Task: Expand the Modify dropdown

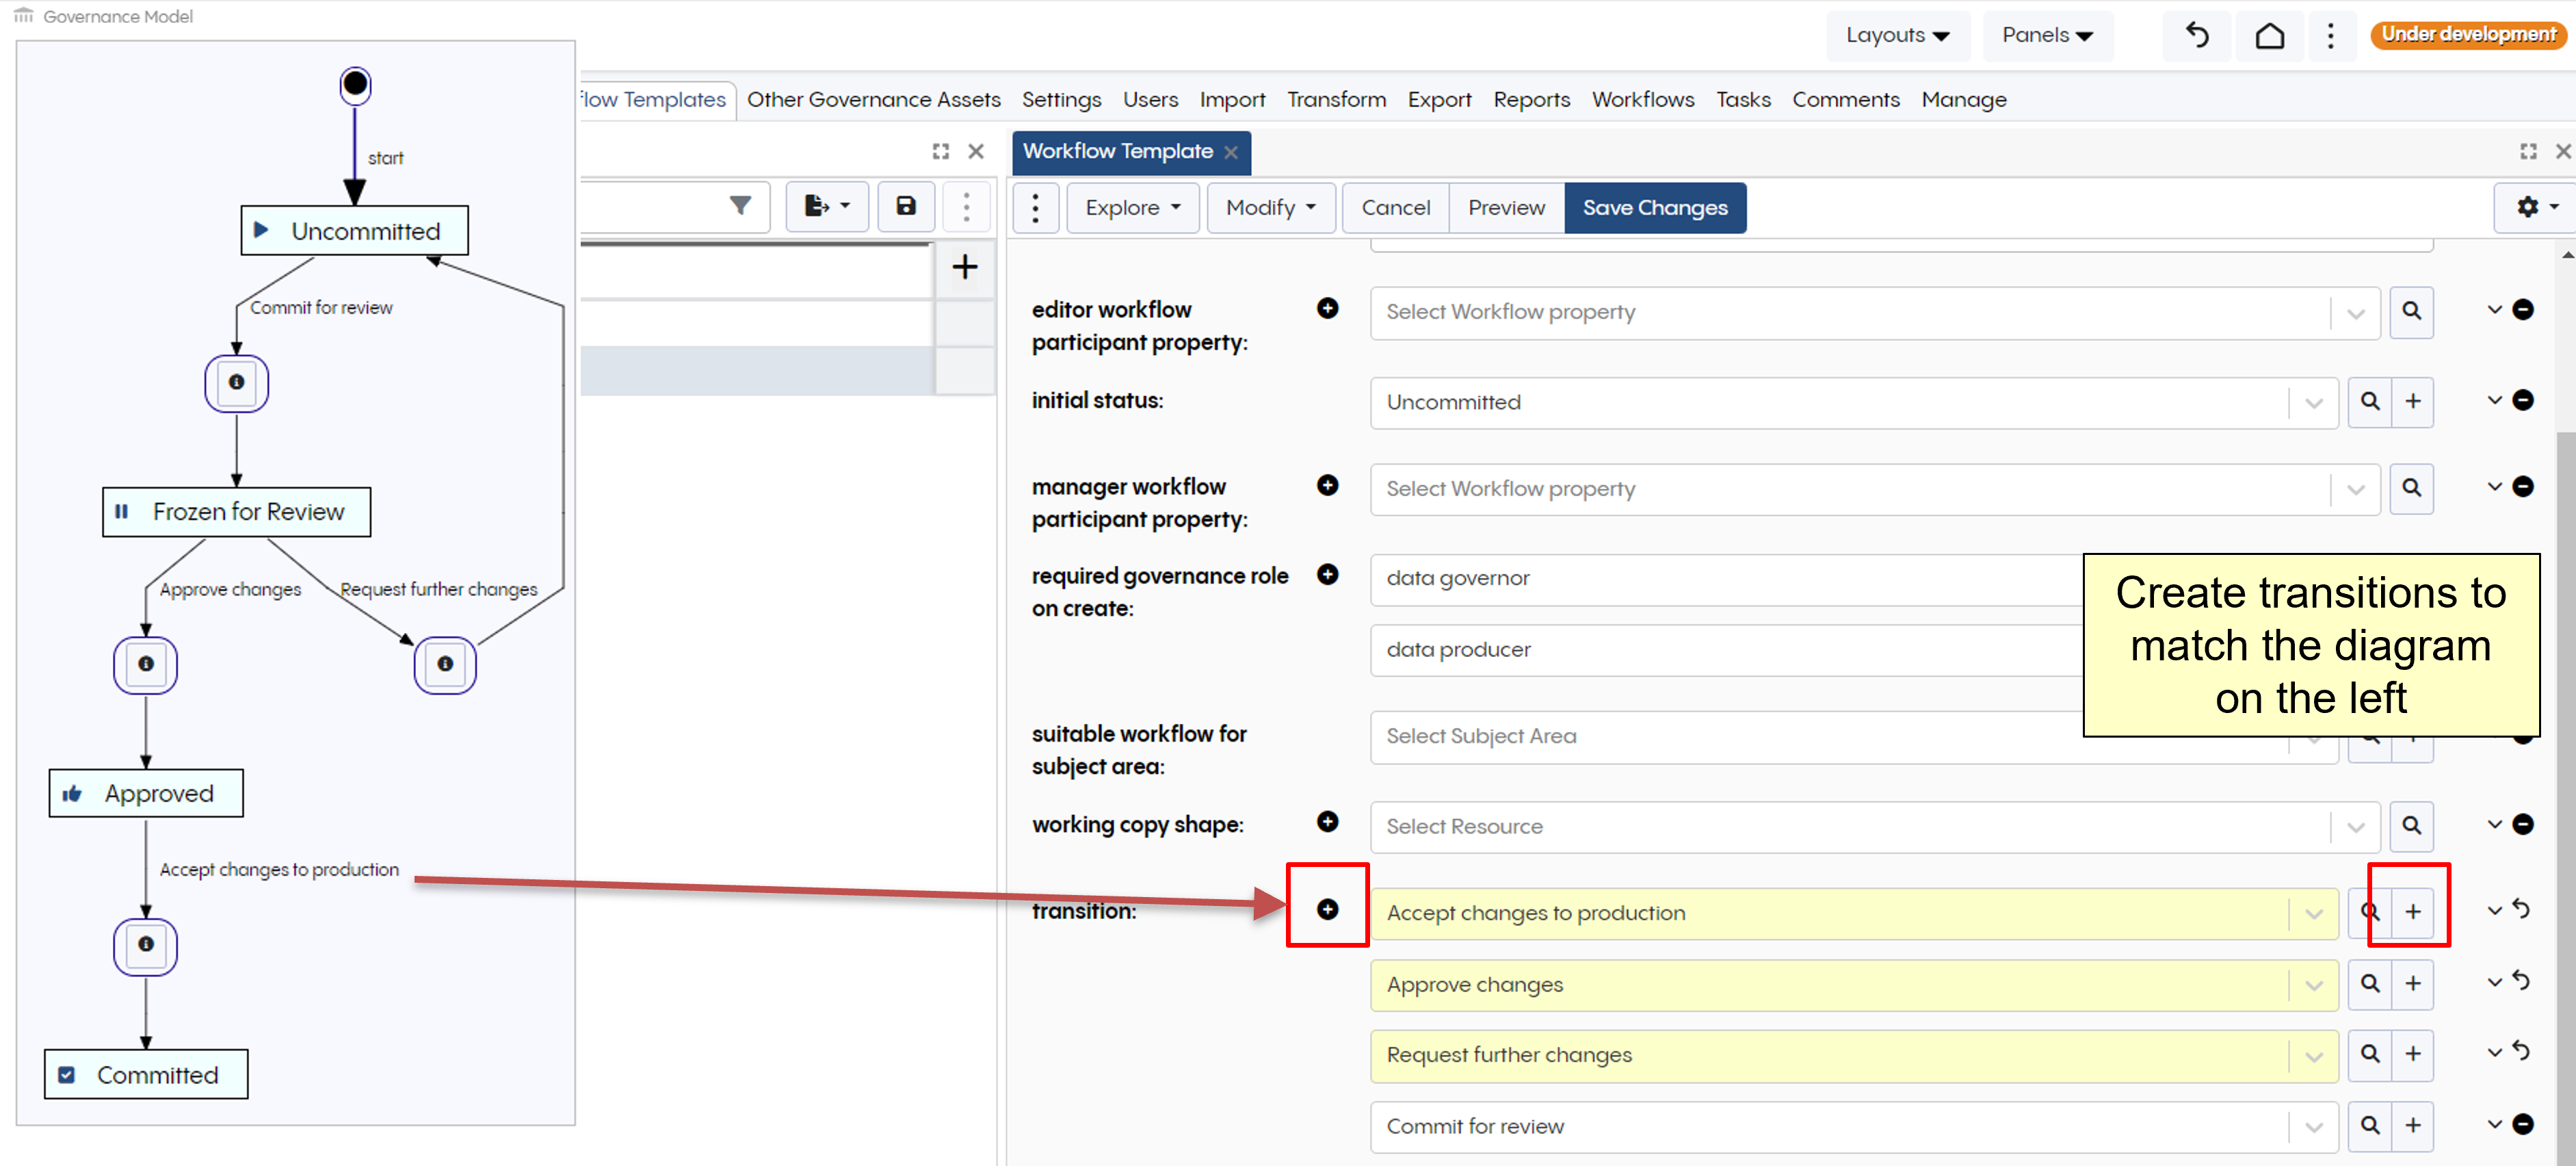Action: [x=1270, y=208]
